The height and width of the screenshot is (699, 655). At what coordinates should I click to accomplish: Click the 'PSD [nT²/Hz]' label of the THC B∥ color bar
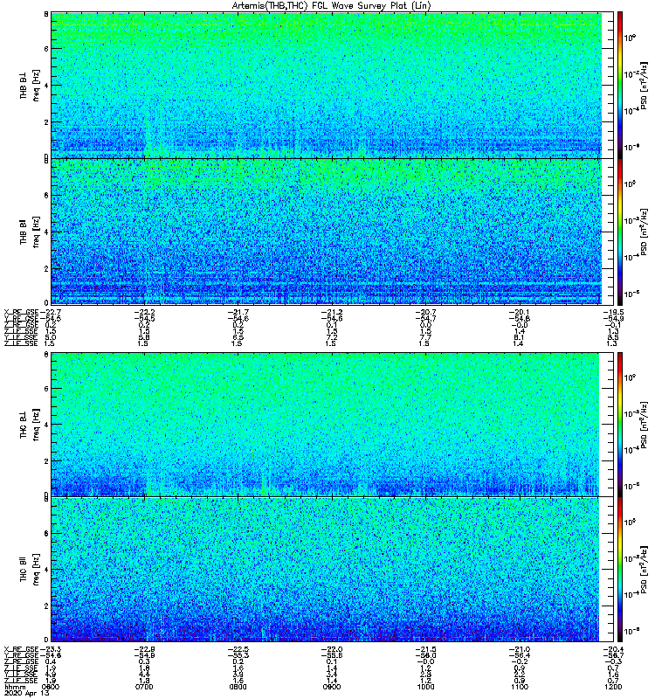644,570
